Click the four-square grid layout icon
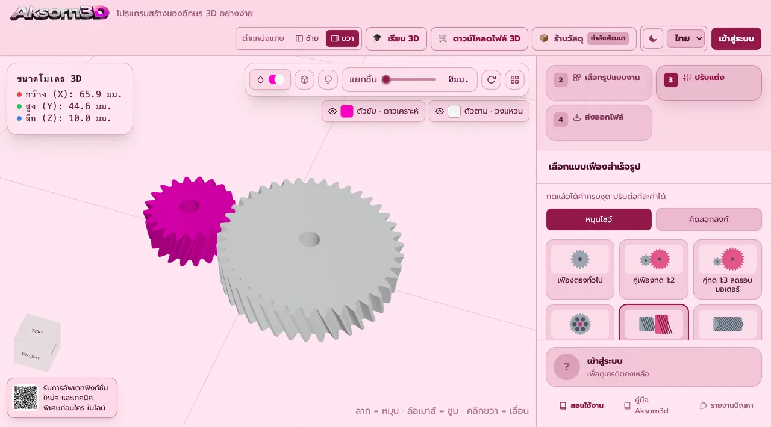The height and width of the screenshot is (427, 771). (514, 79)
